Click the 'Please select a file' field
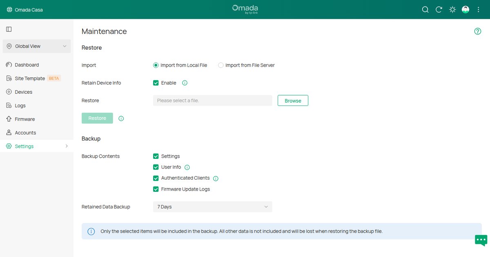This screenshot has width=490, height=257. click(212, 101)
